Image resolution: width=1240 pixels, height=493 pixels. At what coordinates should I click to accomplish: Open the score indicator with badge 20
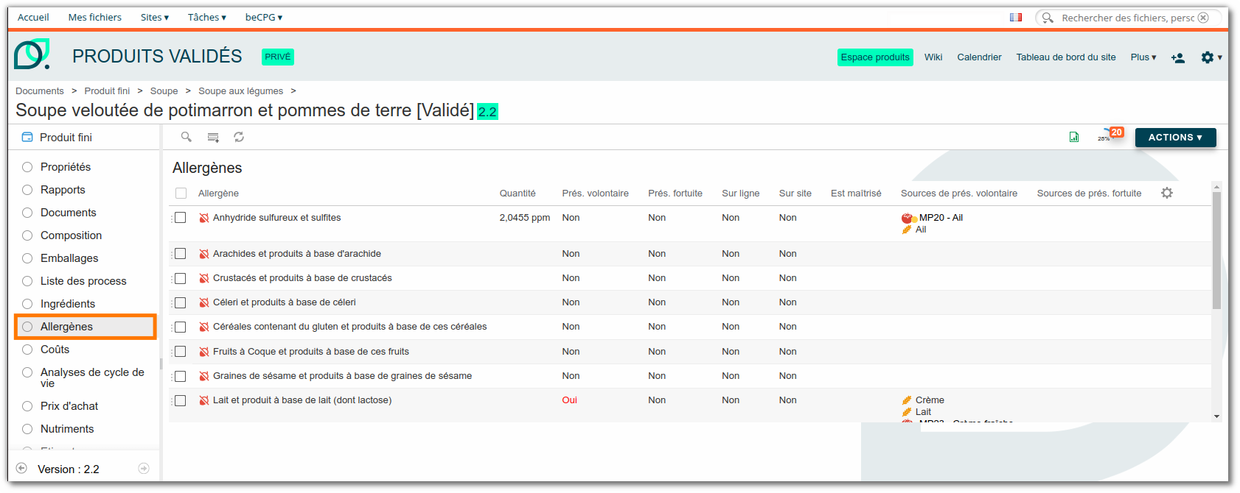[1110, 135]
